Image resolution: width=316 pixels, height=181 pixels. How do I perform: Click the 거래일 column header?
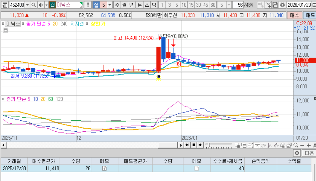click(x=14, y=161)
